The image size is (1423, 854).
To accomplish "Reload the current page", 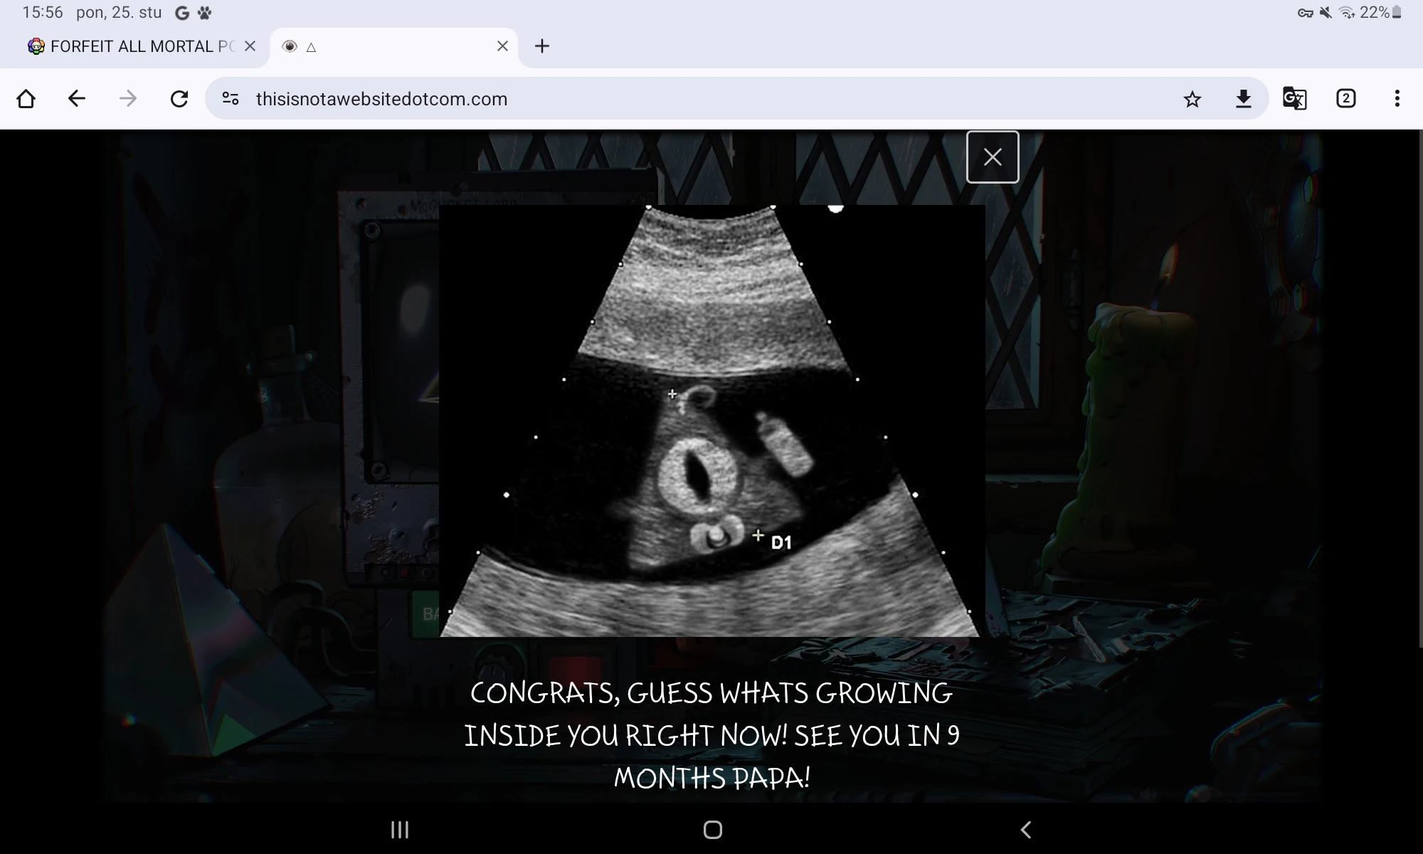I will [179, 98].
